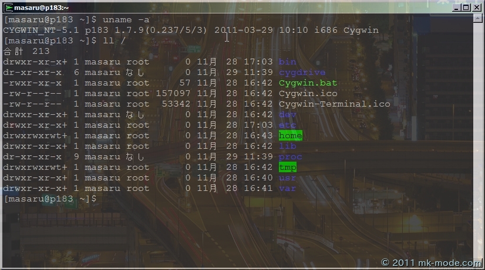
Task: Click the terminal icon in the title bar
Action: pyautogui.click(x=6, y=7)
